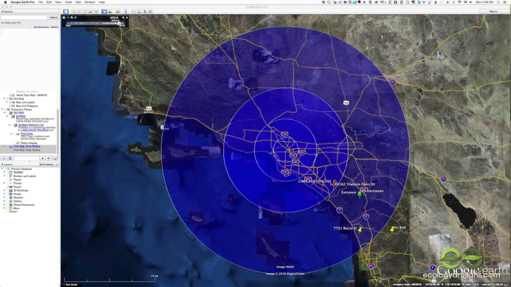
Task: Expand the Weather layer tree
Action: click(4, 197)
